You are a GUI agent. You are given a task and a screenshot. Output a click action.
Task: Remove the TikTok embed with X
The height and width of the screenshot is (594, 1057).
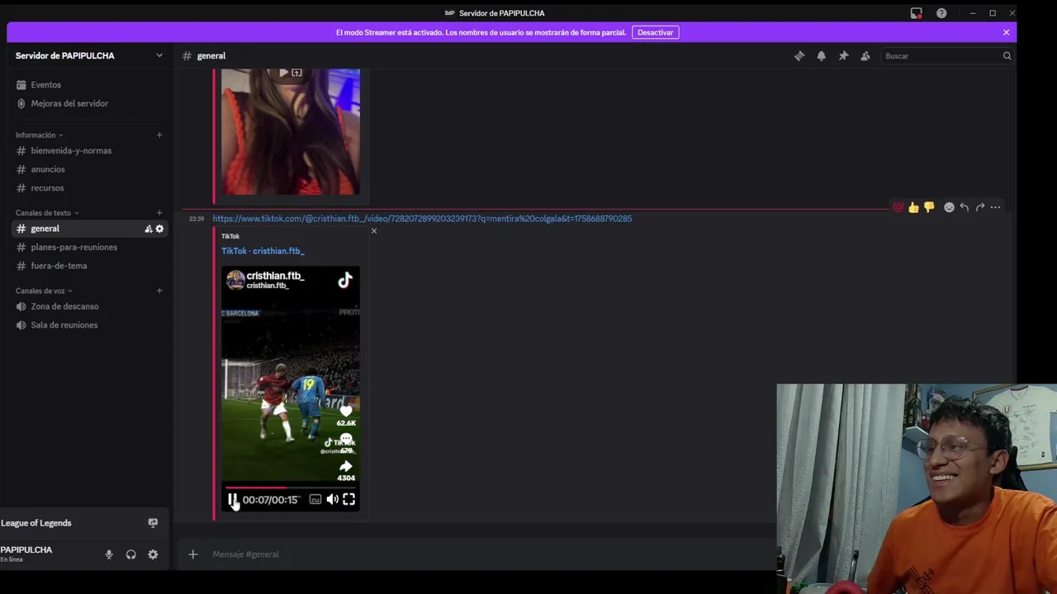coord(373,231)
